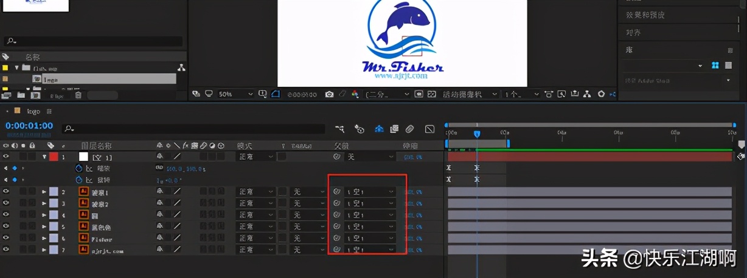The width and height of the screenshot is (747, 278).
Task: Open the 50% magnification dropdown
Action: tap(236, 94)
